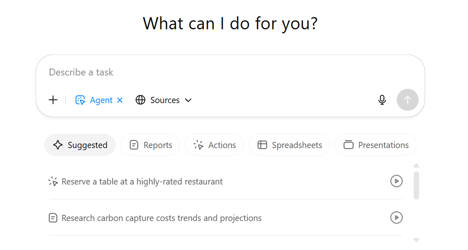Image resolution: width=468 pixels, height=250 pixels.
Task: Choose 'Reserve a table at a highly-rated restaurant'
Action: pyautogui.click(x=142, y=182)
